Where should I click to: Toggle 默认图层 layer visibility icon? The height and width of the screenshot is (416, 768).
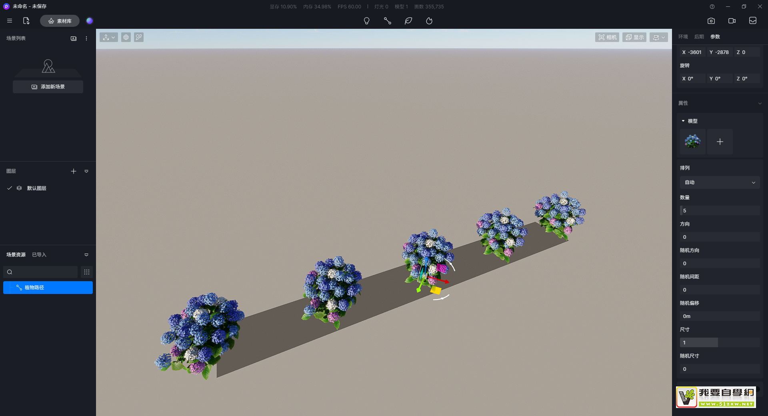coord(19,188)
